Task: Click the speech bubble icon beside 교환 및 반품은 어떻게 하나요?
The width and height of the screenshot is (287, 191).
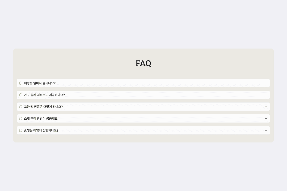Action: [x=21, y=107]
